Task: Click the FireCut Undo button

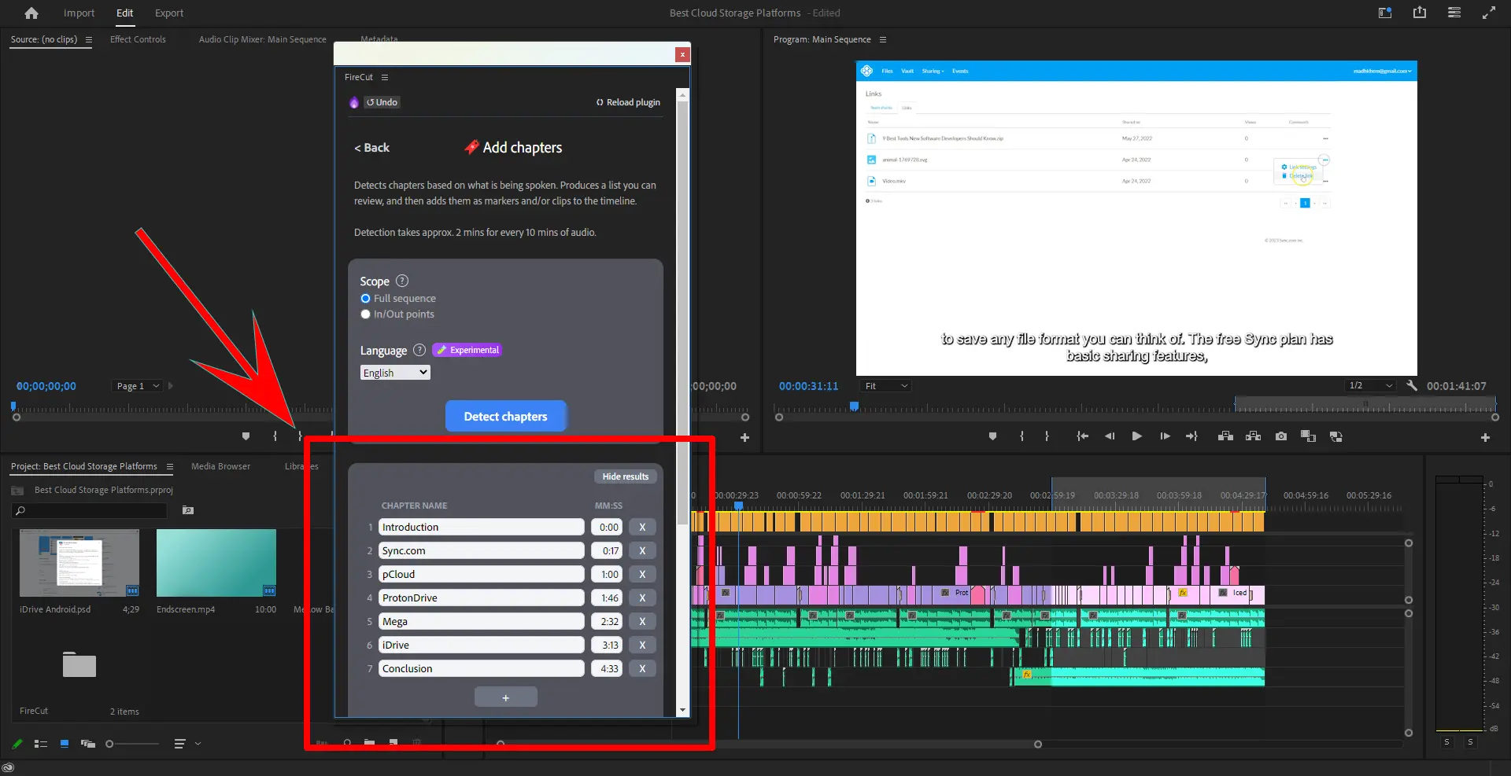Action: (x=382, y=102)
